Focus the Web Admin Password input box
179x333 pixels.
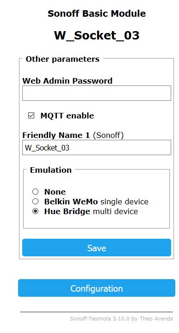(97, 93)
